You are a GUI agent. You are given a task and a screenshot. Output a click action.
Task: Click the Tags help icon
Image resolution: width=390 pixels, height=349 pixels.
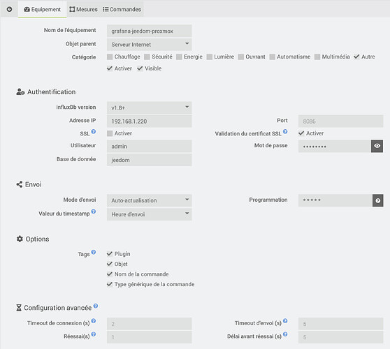(94, 252)
